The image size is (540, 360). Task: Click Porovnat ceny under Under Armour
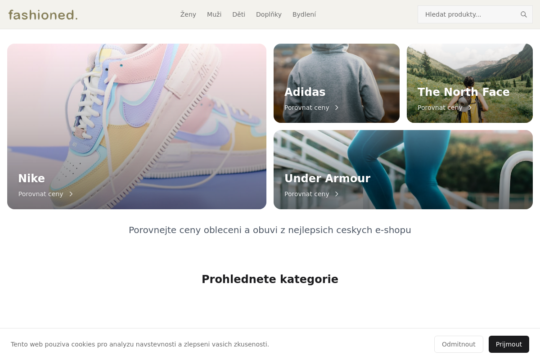coord(306,194)
